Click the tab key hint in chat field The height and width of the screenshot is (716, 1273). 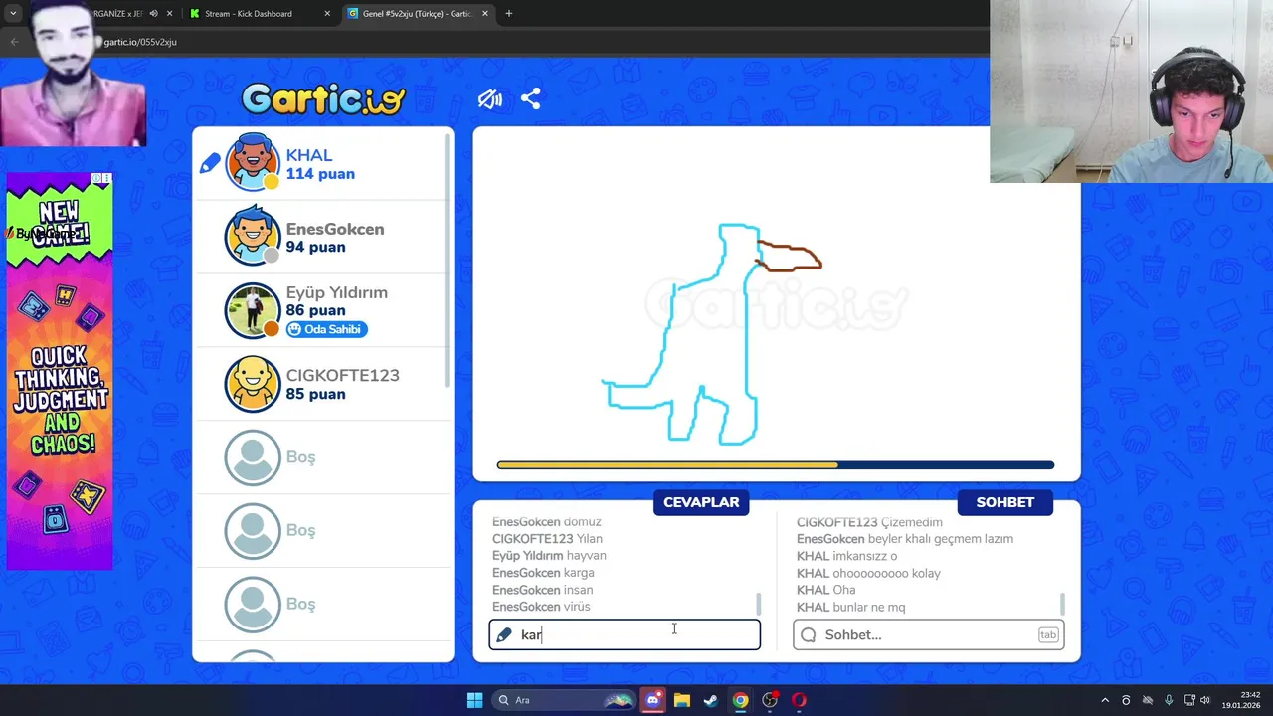point(1048,634)
